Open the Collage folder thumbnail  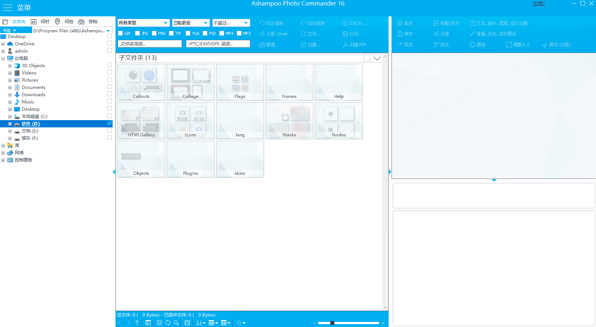[x=191, y=82]
